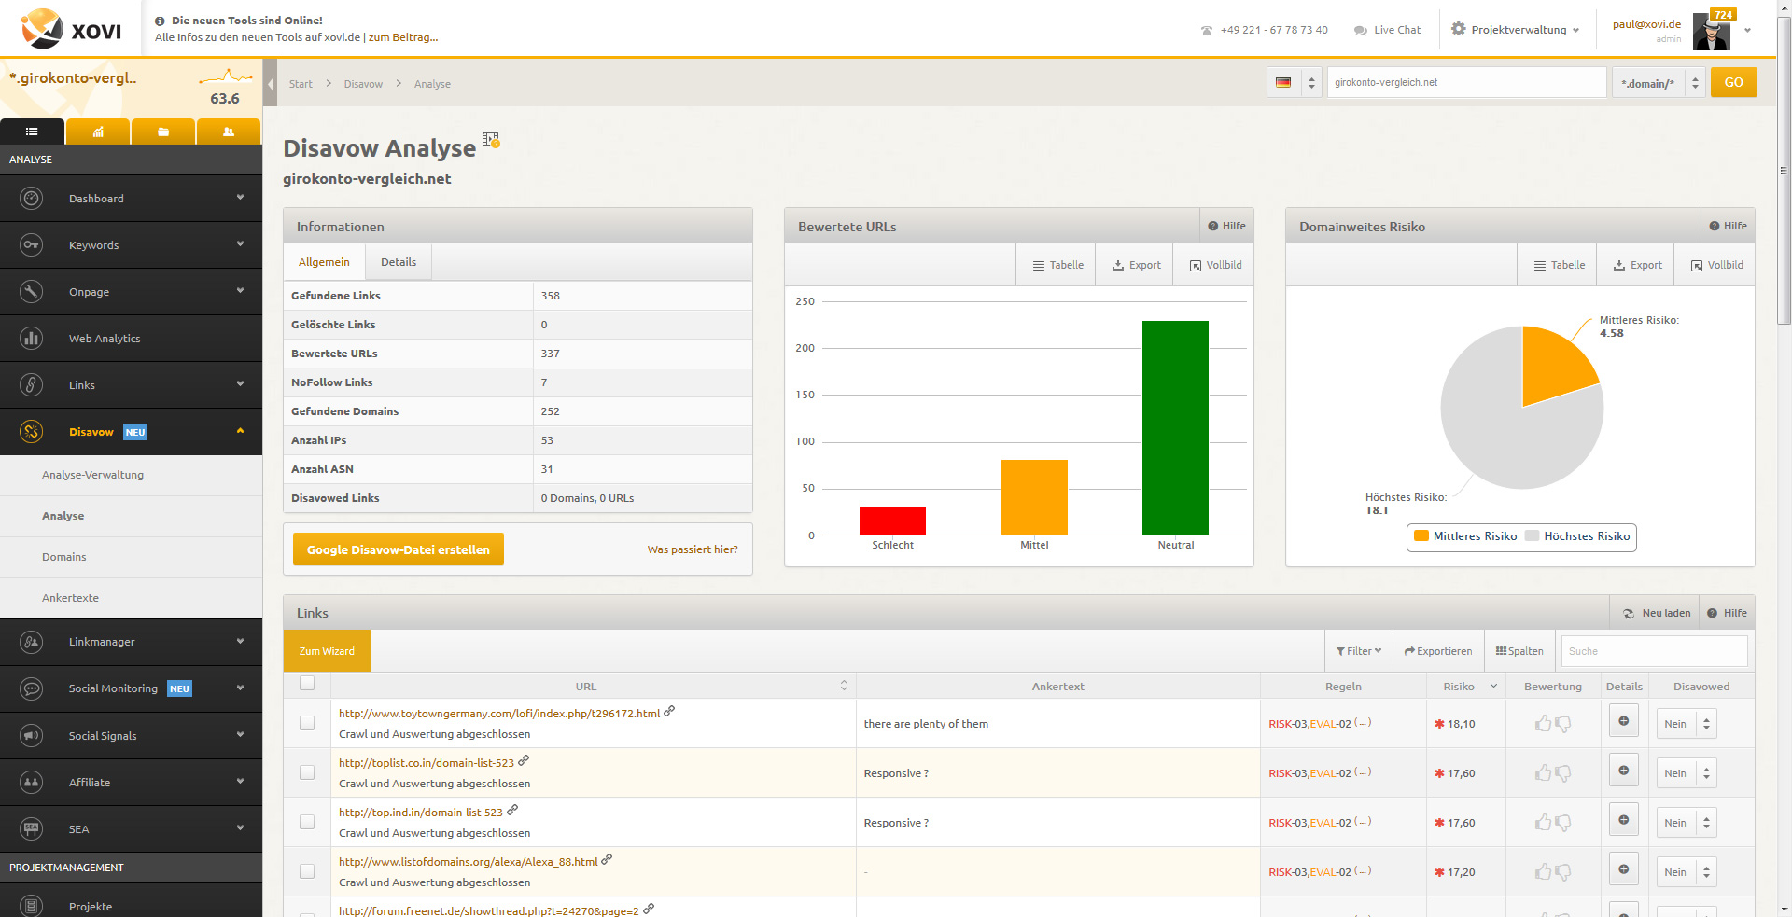Expand the Dashboard menu chevron
This screenshot has width=1792, height=917.
pyautogui.click(x=240, y=198)
